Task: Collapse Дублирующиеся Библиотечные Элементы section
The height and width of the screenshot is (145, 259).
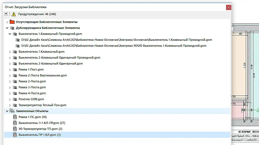Action: click(x=7, y=28)
